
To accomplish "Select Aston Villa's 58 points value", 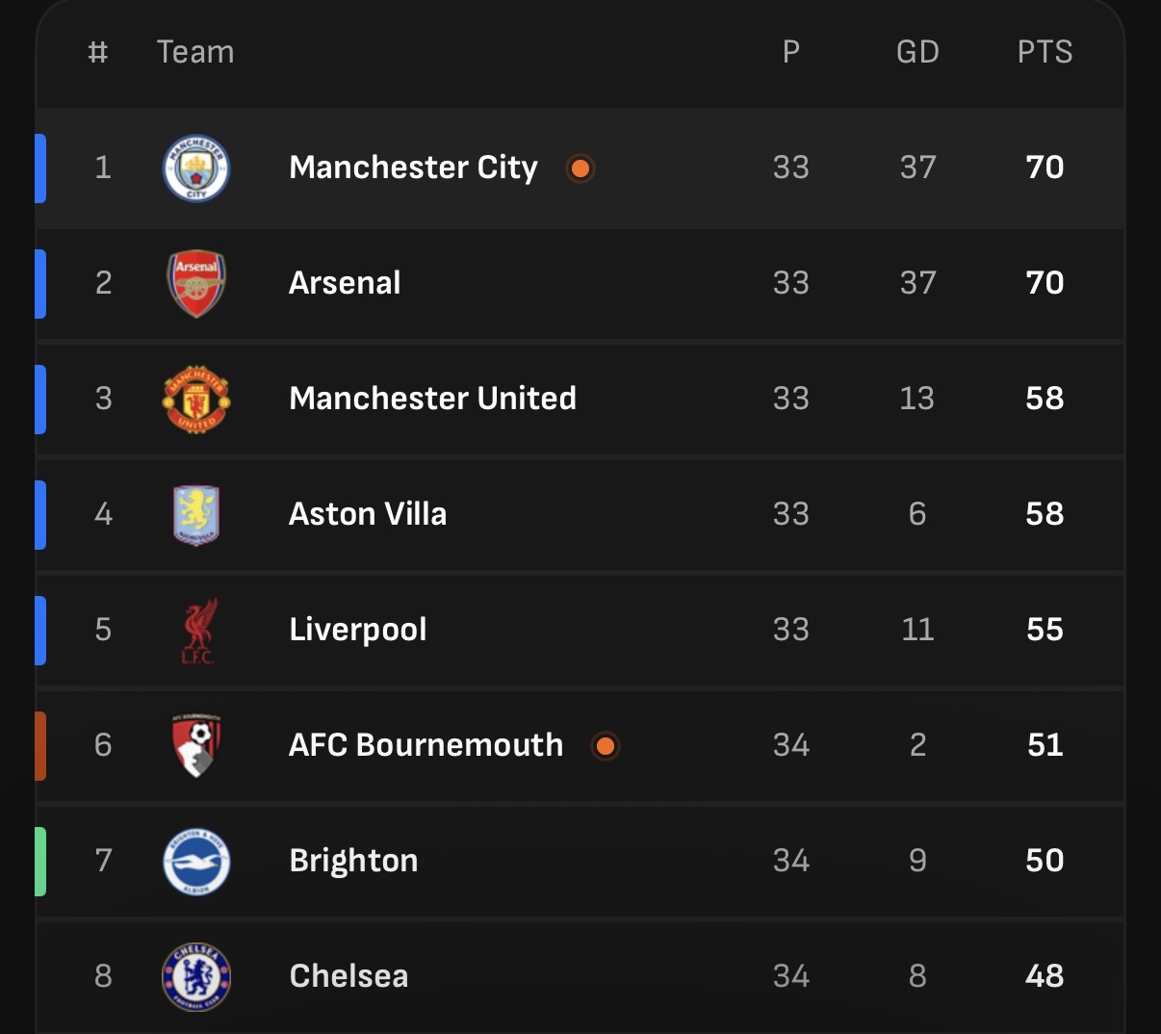I will (x=1045, y=514).
